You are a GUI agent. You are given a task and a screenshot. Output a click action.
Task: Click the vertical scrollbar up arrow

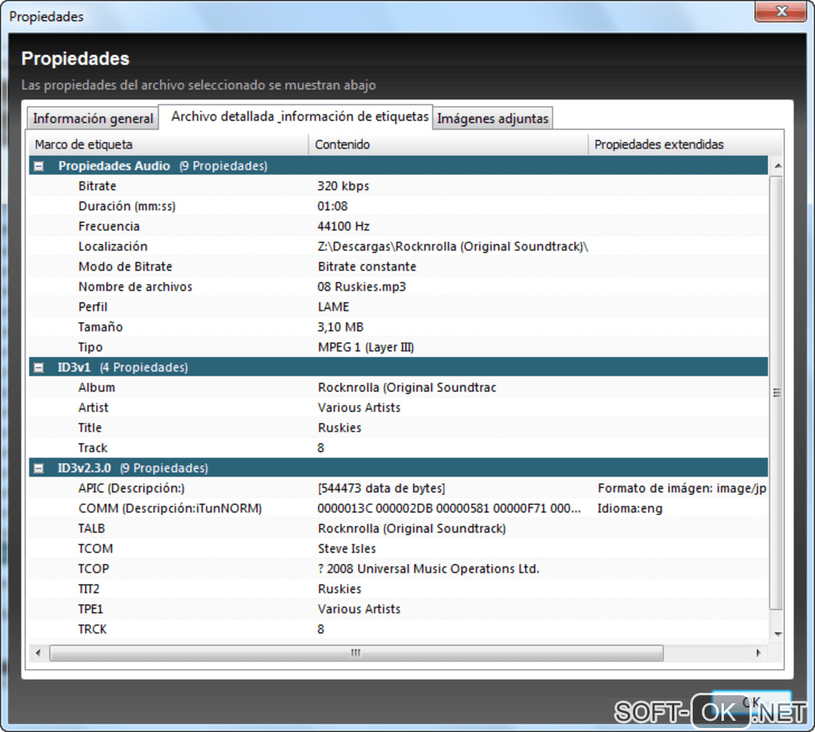[x=777, y=166]
